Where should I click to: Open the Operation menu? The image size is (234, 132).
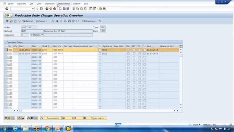[50, 4]
